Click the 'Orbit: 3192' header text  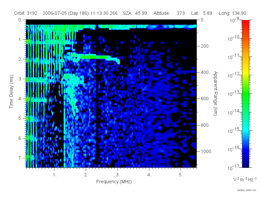point(26,13)
